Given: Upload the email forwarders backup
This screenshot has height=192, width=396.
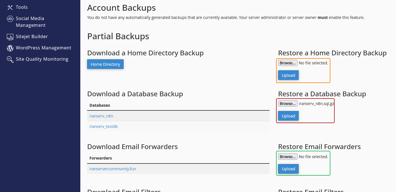Looking at the screenshot, I should (x=288, y=169).
